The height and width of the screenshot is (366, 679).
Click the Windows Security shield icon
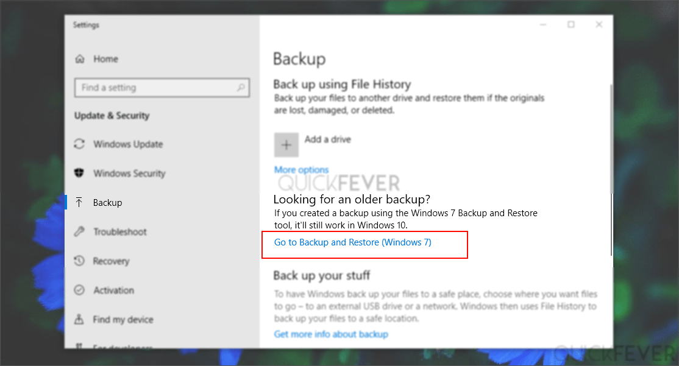(x=80, y=174)
